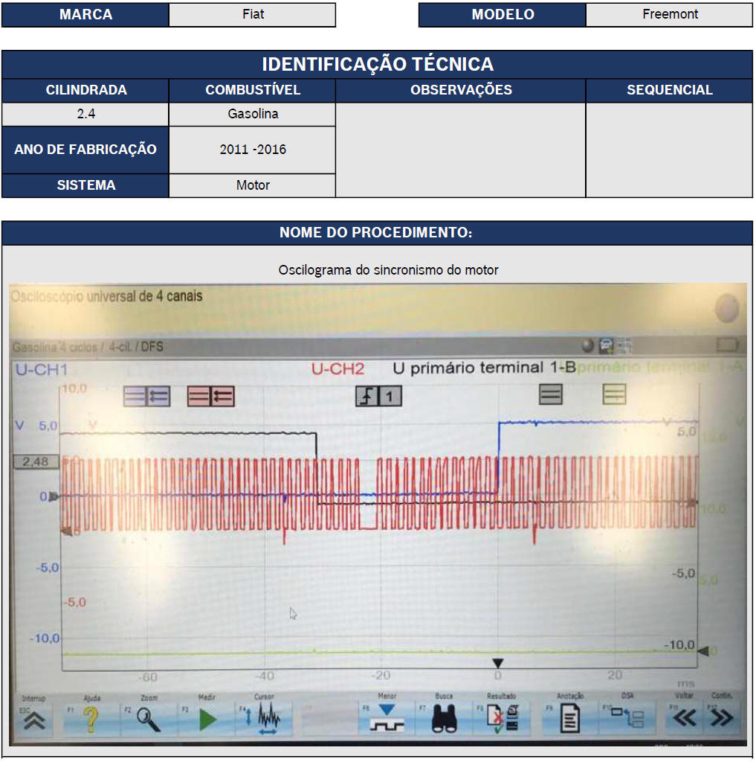Open Busca binoculars search

tap(444, 719)
